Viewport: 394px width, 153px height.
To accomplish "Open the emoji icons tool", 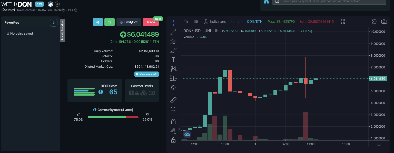I will coord(173,87).
